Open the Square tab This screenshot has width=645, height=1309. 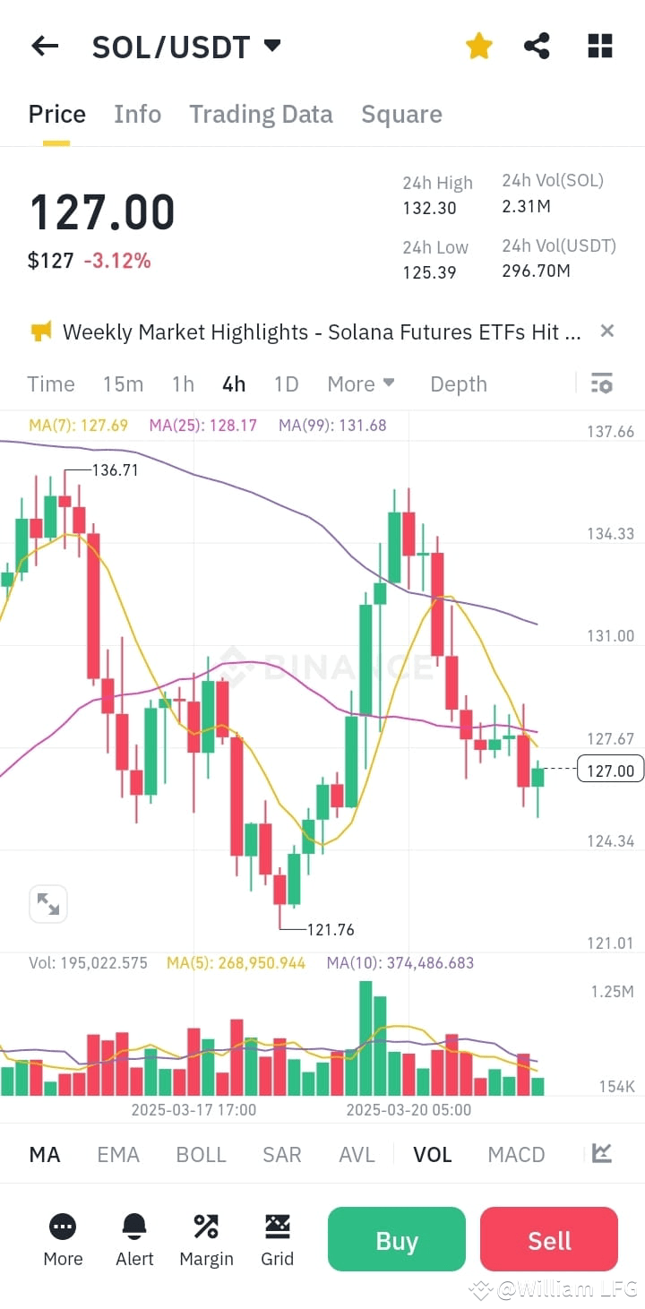click(401, 114)
